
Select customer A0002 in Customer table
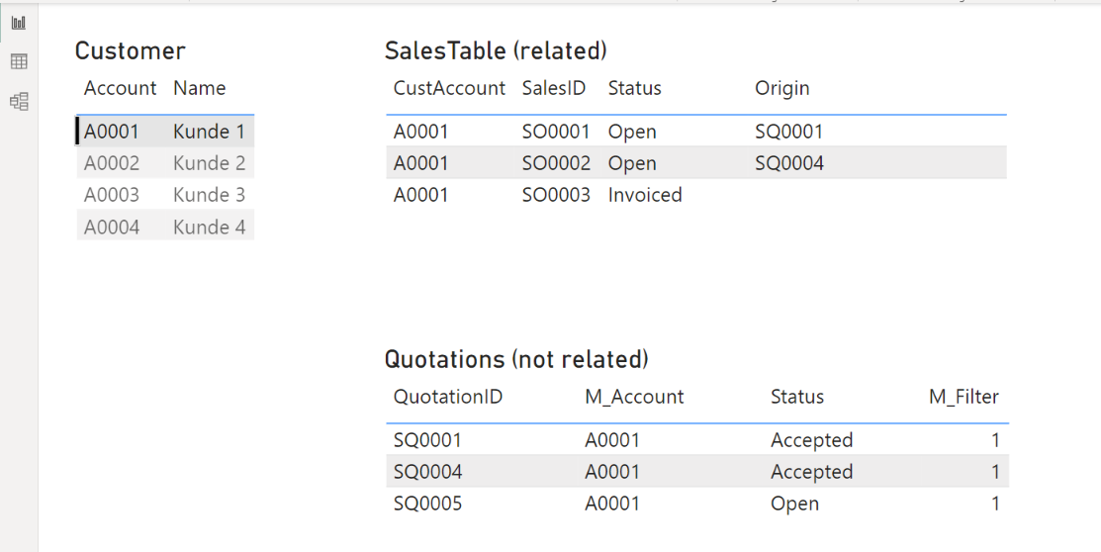coord(112,163)
